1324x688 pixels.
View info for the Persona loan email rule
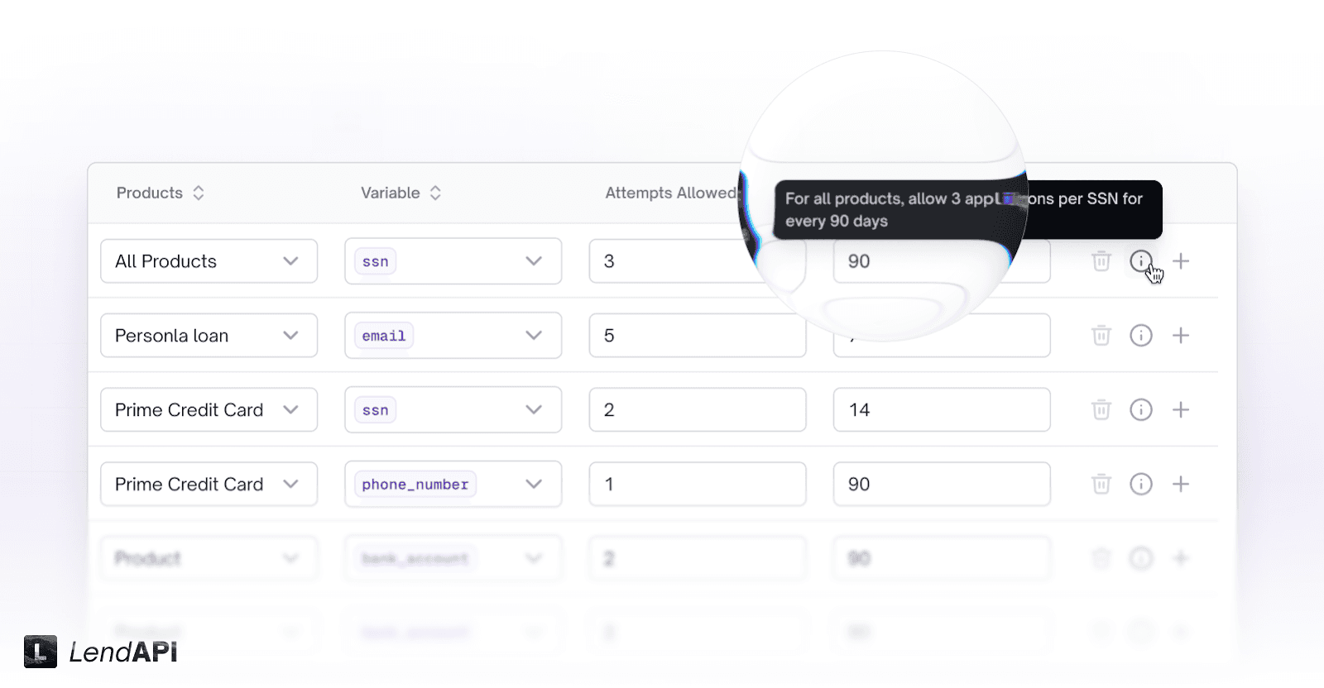click(1142, 335)
